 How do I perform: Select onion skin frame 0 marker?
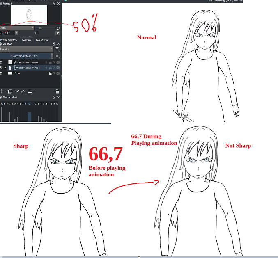29,104
